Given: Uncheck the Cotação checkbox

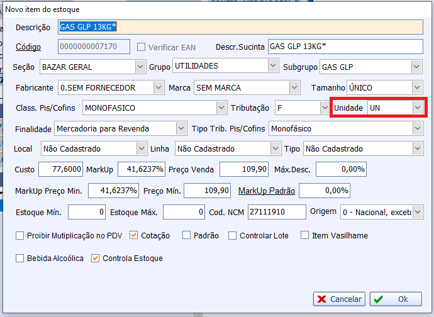Looking at the screenshot, I should [133, 236].
